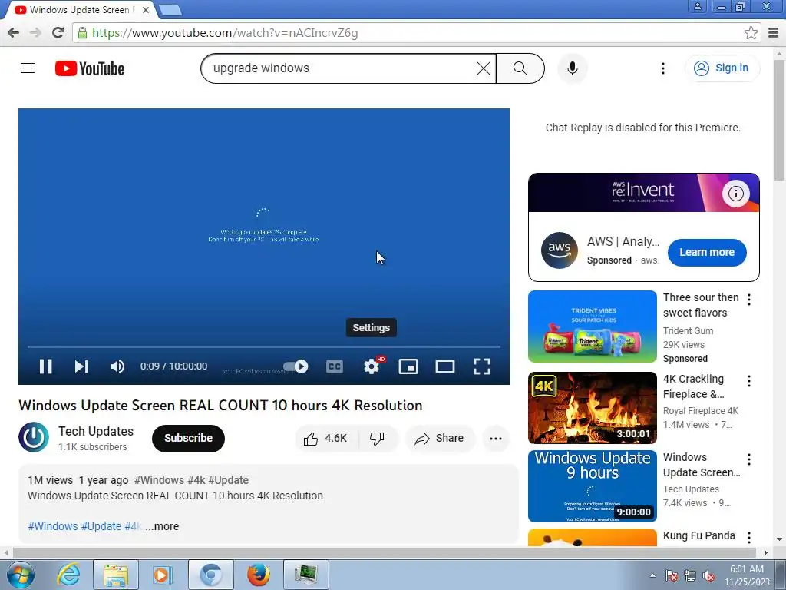Open the Tech Updates channel name link
The width and height of the screenshot is (786, 590).
96,432
